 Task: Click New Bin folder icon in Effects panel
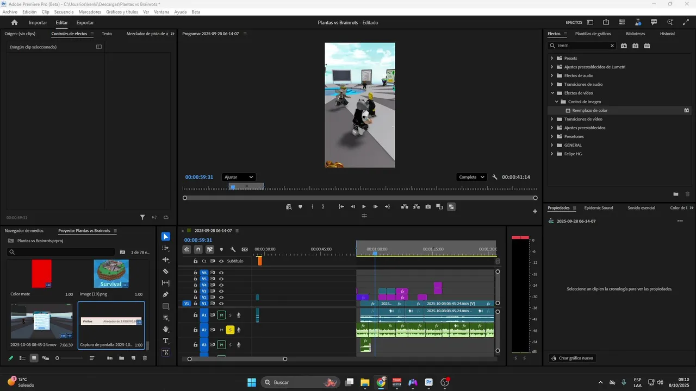tap(676, 194)
